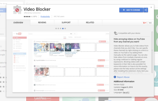The height and width of the screenshot is (101, 158).
Task: Click the LastPass tile in background store
Action: (x=43, y=99)
